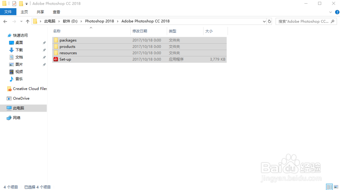
Task: Open Creative Cloud Files in sidebar
Action: 30,89
